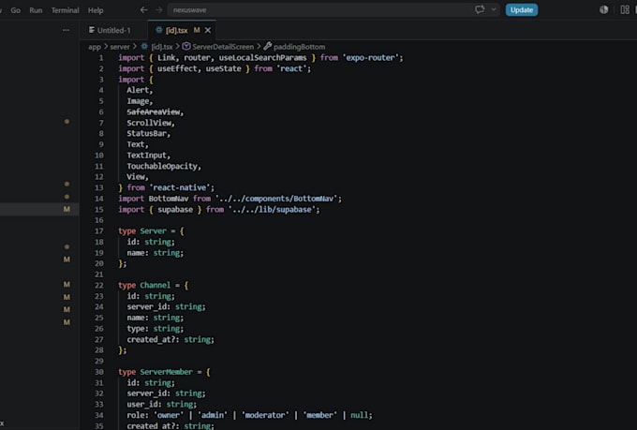The height and width of the screenshot is (430, 637).
Task: Click useLocalSearchParams on line 1
Action: click(x=262, y=58)
